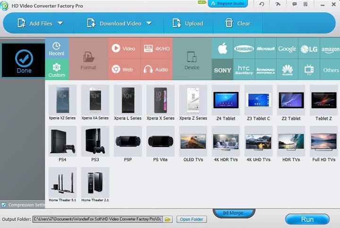340x228 pixels.
Task: Click the Merge button
Action: click(233, 213)
